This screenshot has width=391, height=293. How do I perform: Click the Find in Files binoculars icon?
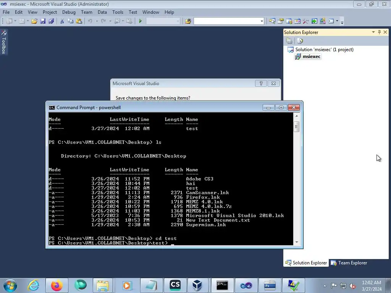coord(188,21)
